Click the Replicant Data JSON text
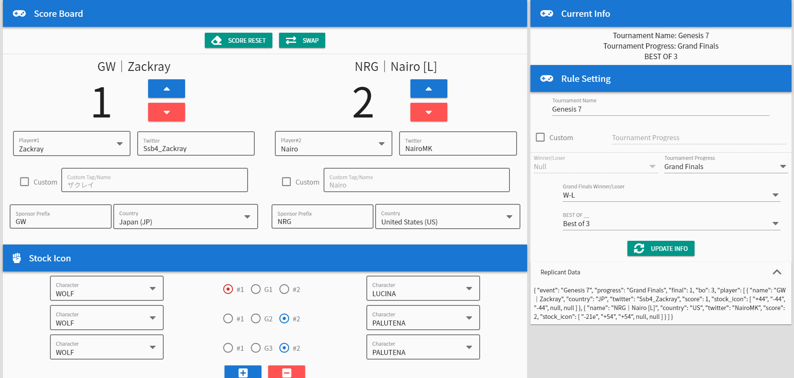The width and height of the screenshot is (794, 378). point(660,303)
